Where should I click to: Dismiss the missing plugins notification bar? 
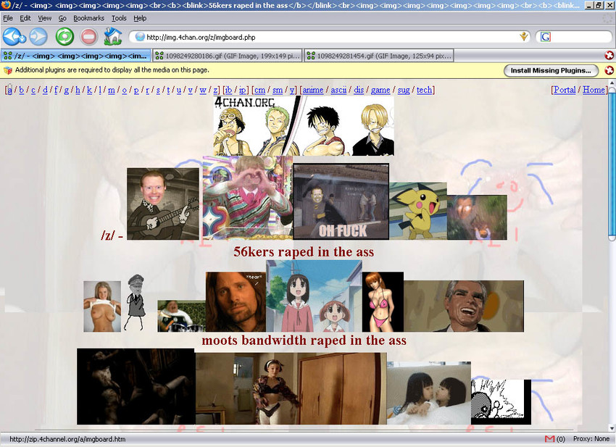tap(609, 71)
